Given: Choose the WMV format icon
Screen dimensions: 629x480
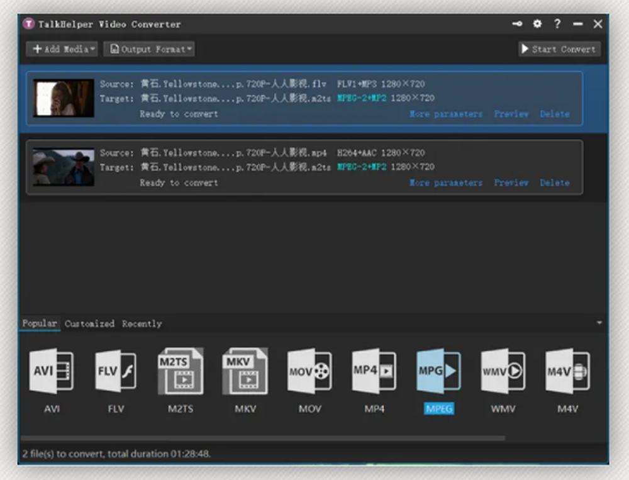Looking at the screenshot, I should point(503,371).
